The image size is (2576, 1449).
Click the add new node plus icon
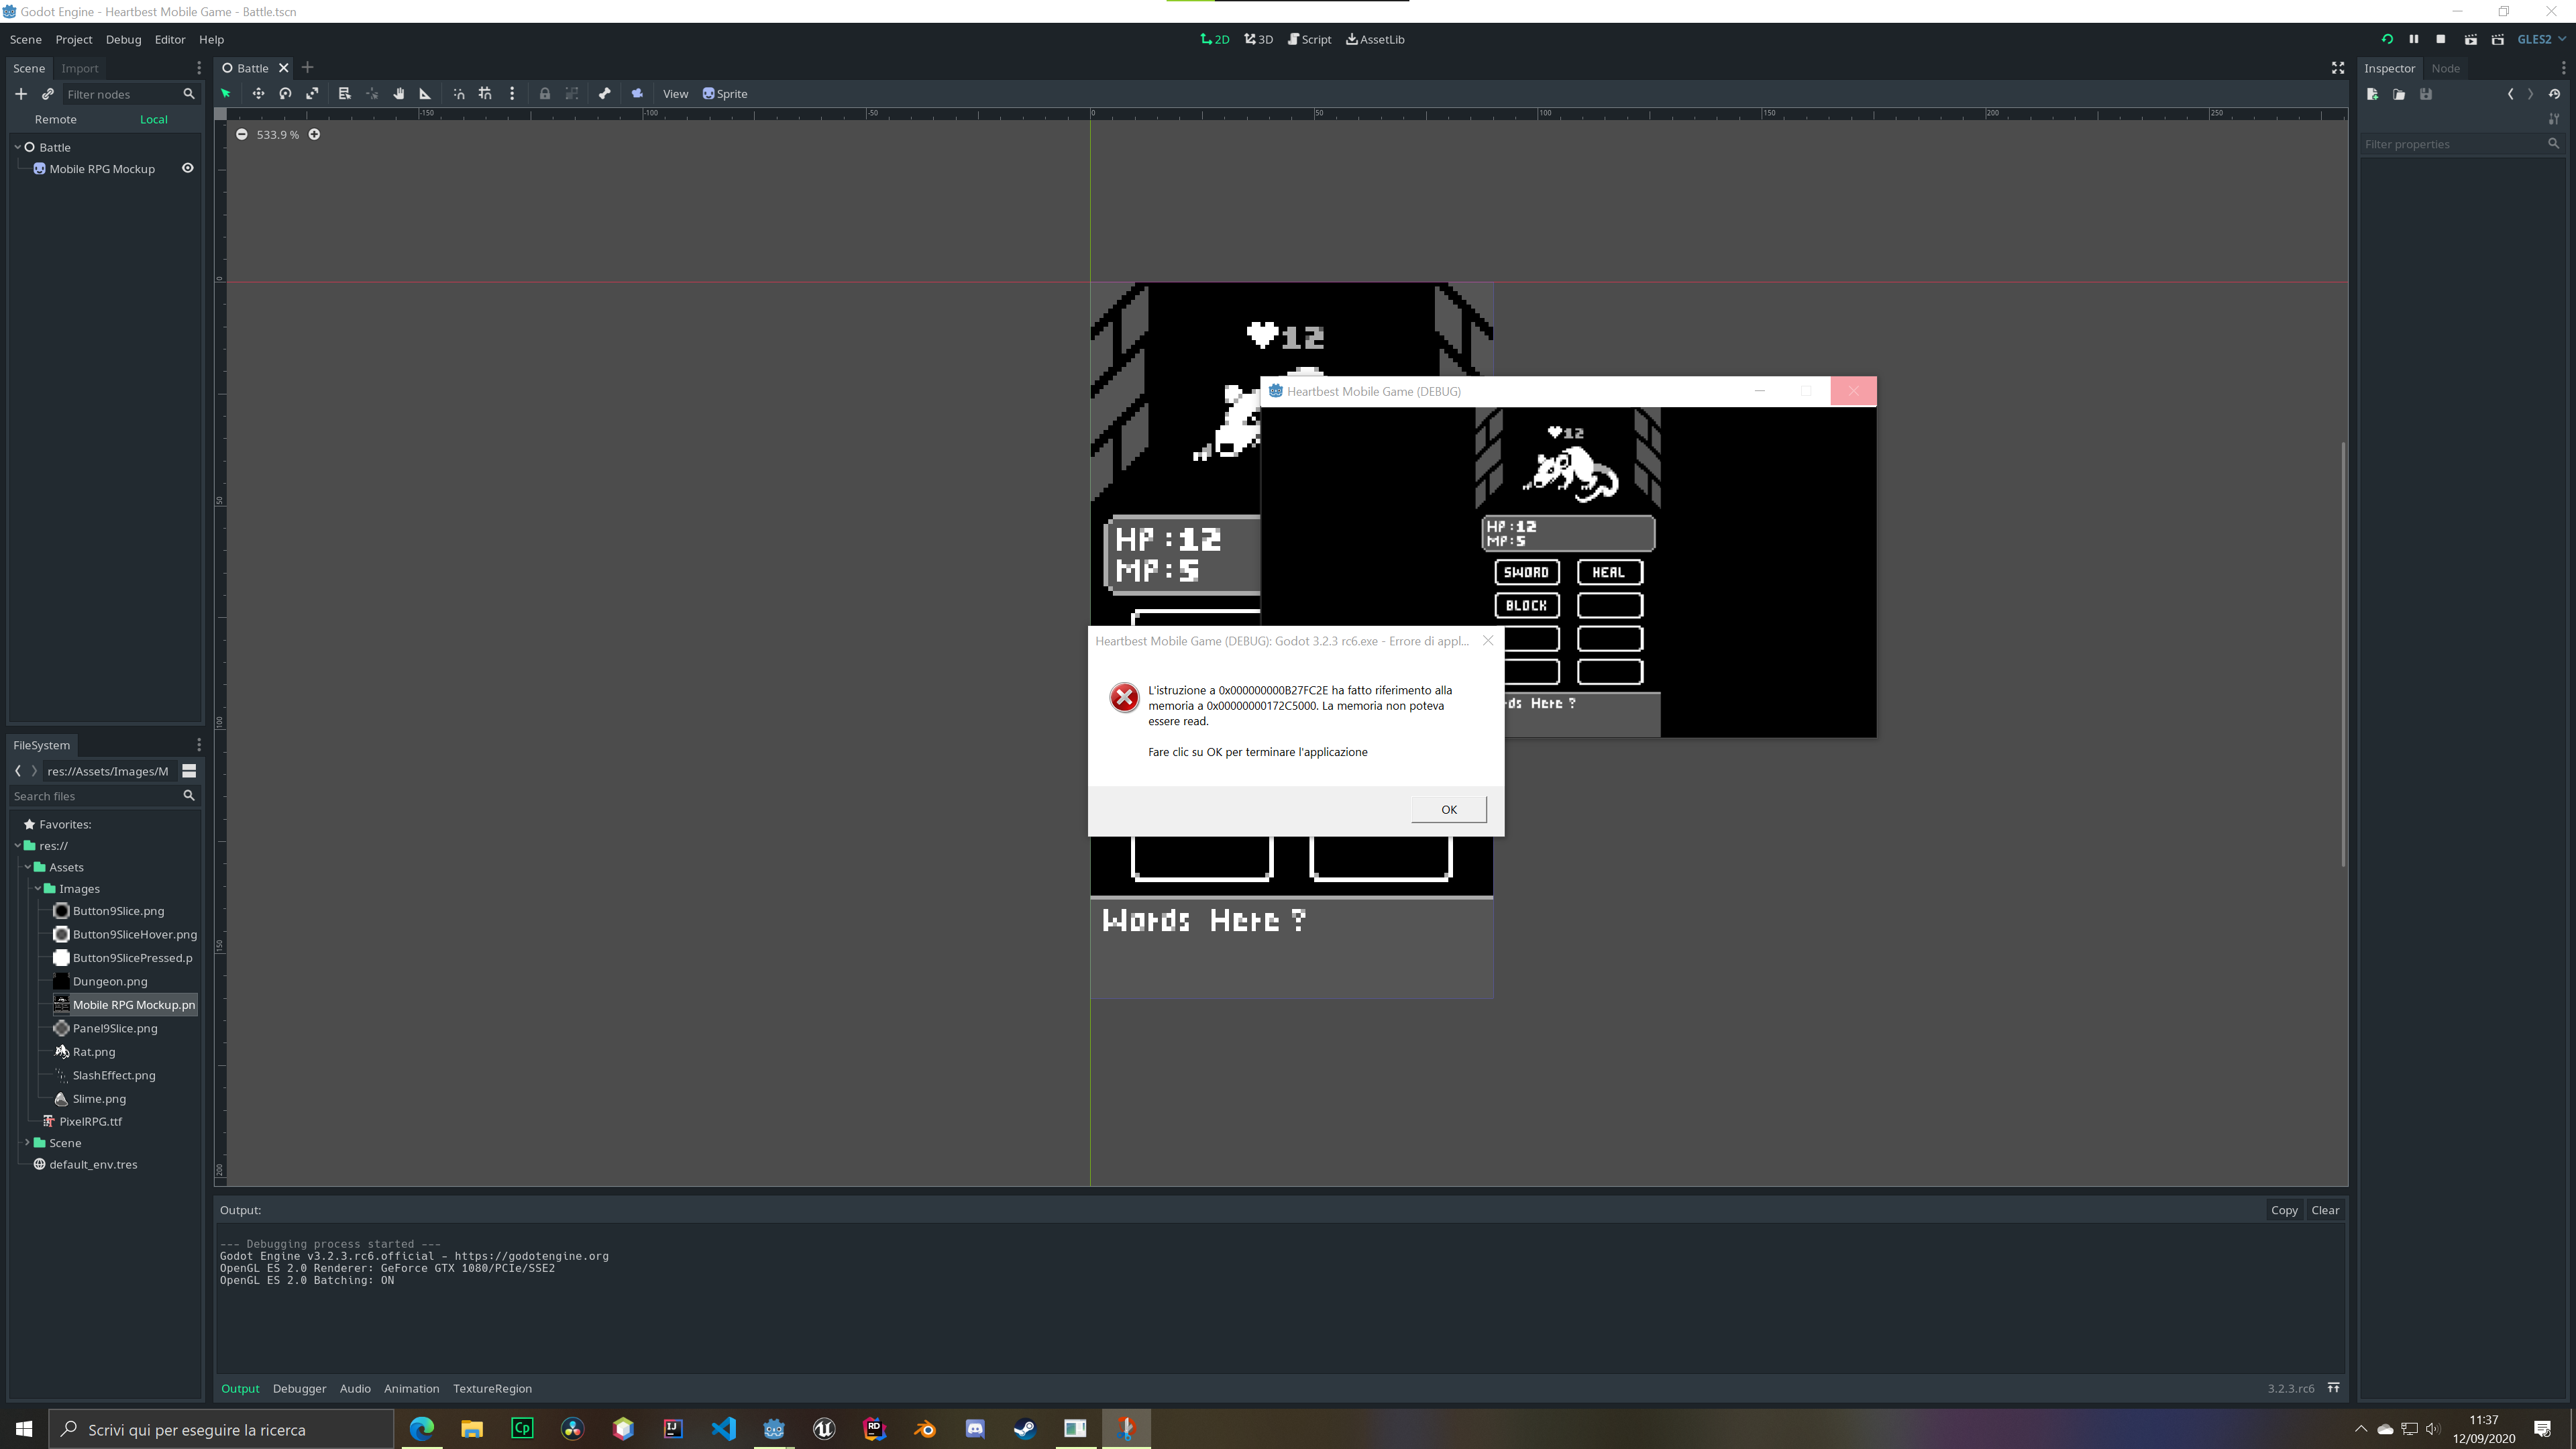(21, 94)
